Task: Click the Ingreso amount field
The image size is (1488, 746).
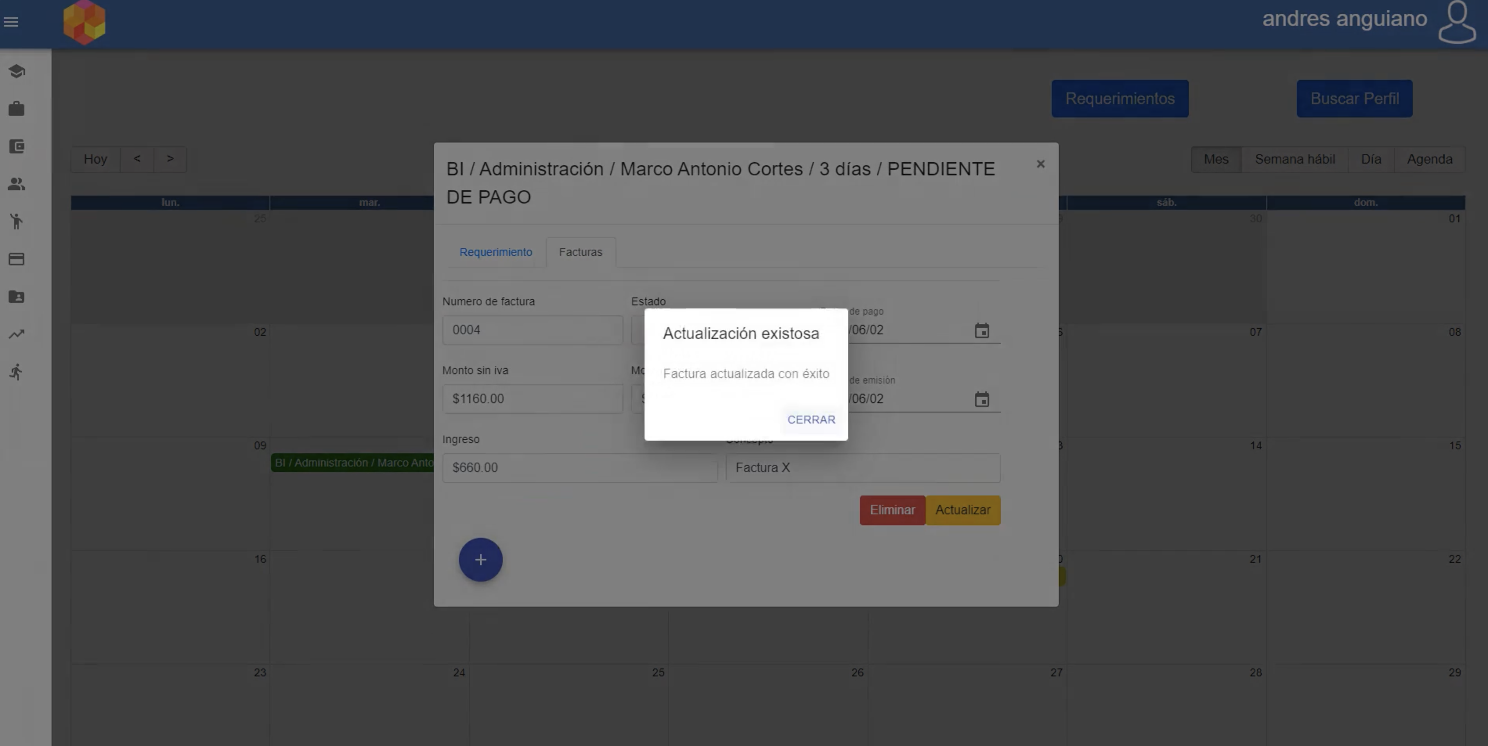Action: click(x=580, y=468)
